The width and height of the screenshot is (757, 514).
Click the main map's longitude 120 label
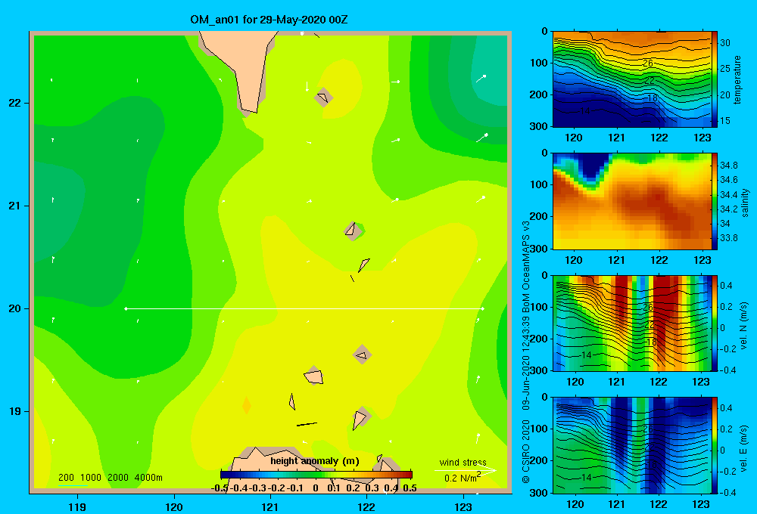174,506
